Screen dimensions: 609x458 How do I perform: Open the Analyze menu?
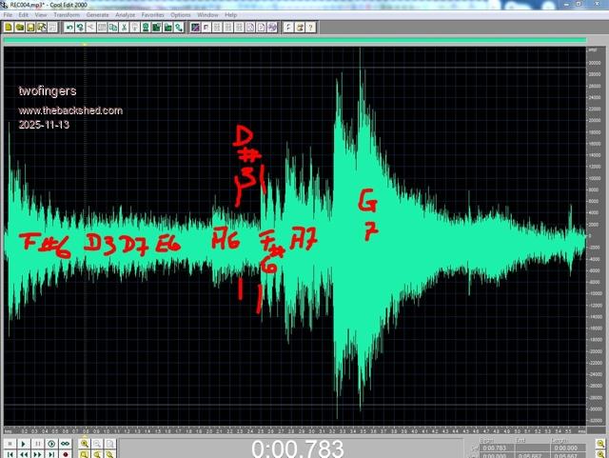[x=125, y=15]
